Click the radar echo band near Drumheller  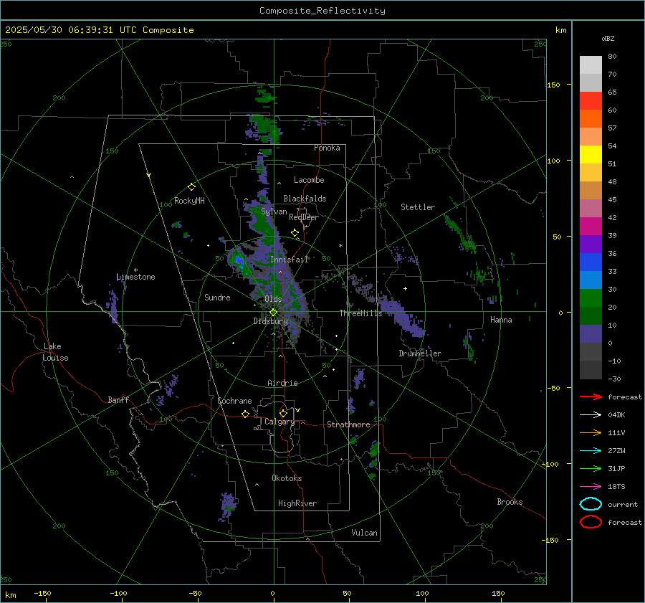coord(401,317)
